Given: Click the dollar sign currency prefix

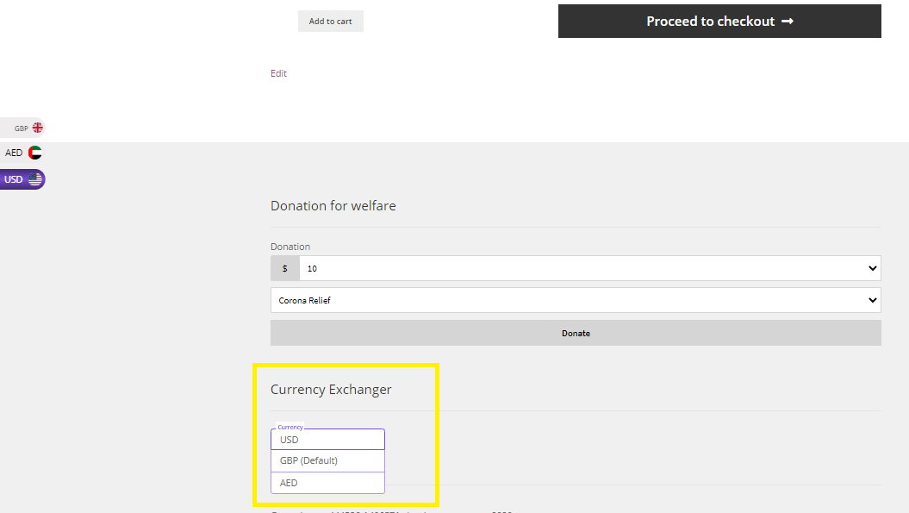Looking at the screenshot, I should 284,269.
